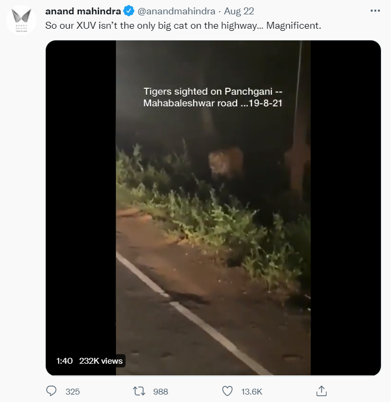The height and width of the screenshot is (402, 391).
Task: Open the share icon menu
Action: pyautogui.click(x=321, y=391)
